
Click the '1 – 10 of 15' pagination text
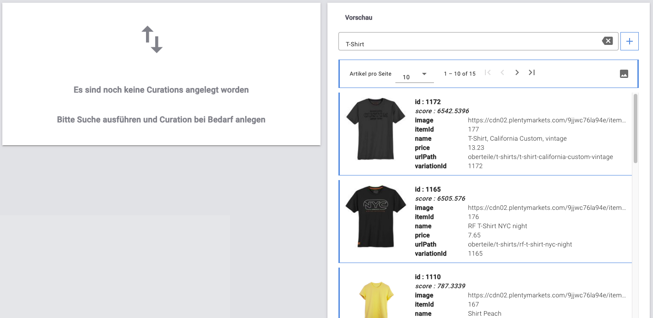(x=460, y=74)
